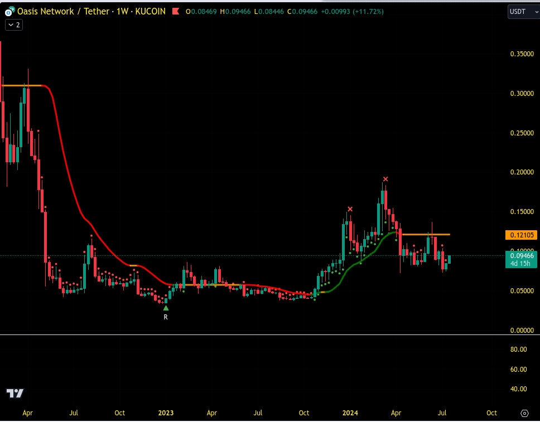This screenshot has height=422, width=540.
Task: Click the 40.00 value in lower pane
Action: tap(518, 389)
